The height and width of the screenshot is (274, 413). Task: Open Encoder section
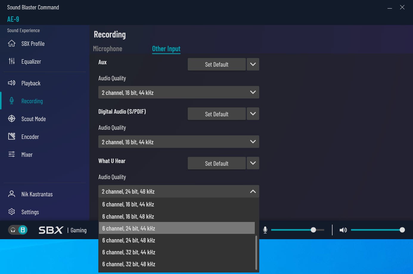(x=30, y=137)
